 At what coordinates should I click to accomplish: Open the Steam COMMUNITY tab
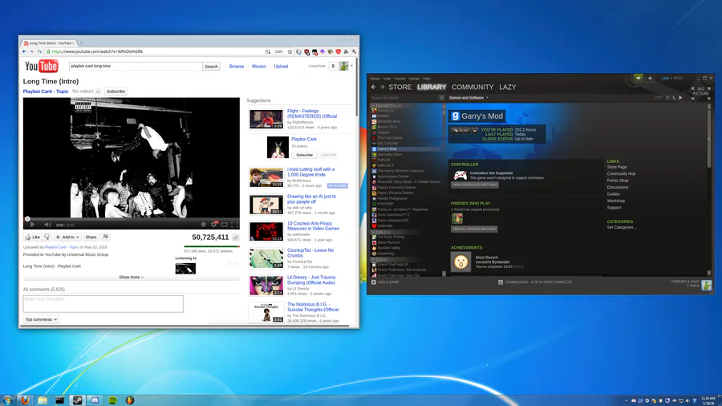(x=473, y=87)
